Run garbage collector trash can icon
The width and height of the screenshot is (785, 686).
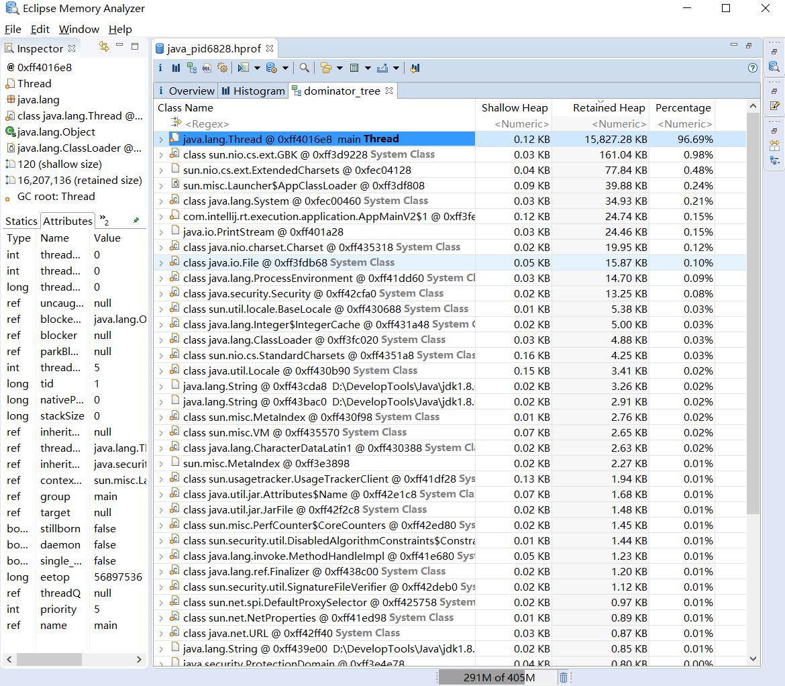(x=563, y=677)
